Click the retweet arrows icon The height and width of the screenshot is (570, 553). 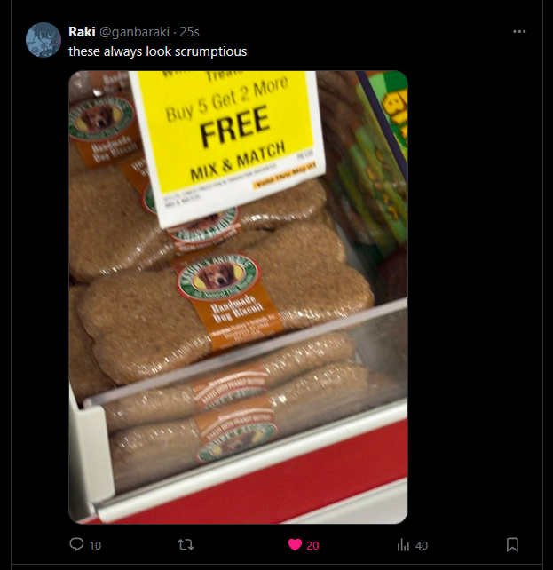pyautogui.click(x=186, y=544)
